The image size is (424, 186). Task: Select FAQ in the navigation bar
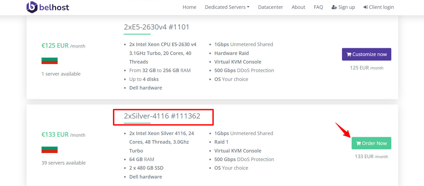point(318,7)
